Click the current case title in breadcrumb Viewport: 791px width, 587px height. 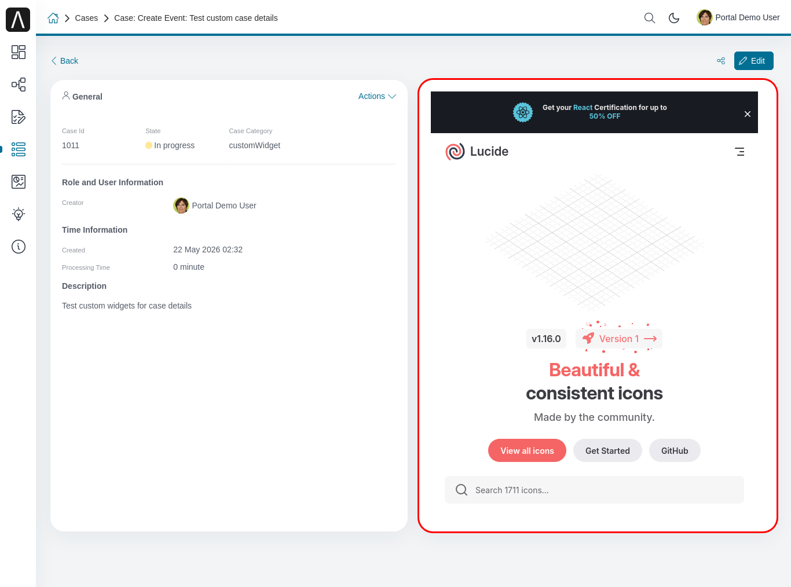pyautogui.click(x=196, y=18)
